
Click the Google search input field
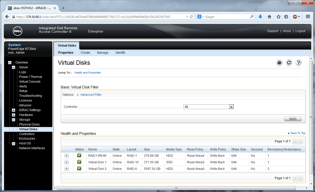(x=227, y=17)
